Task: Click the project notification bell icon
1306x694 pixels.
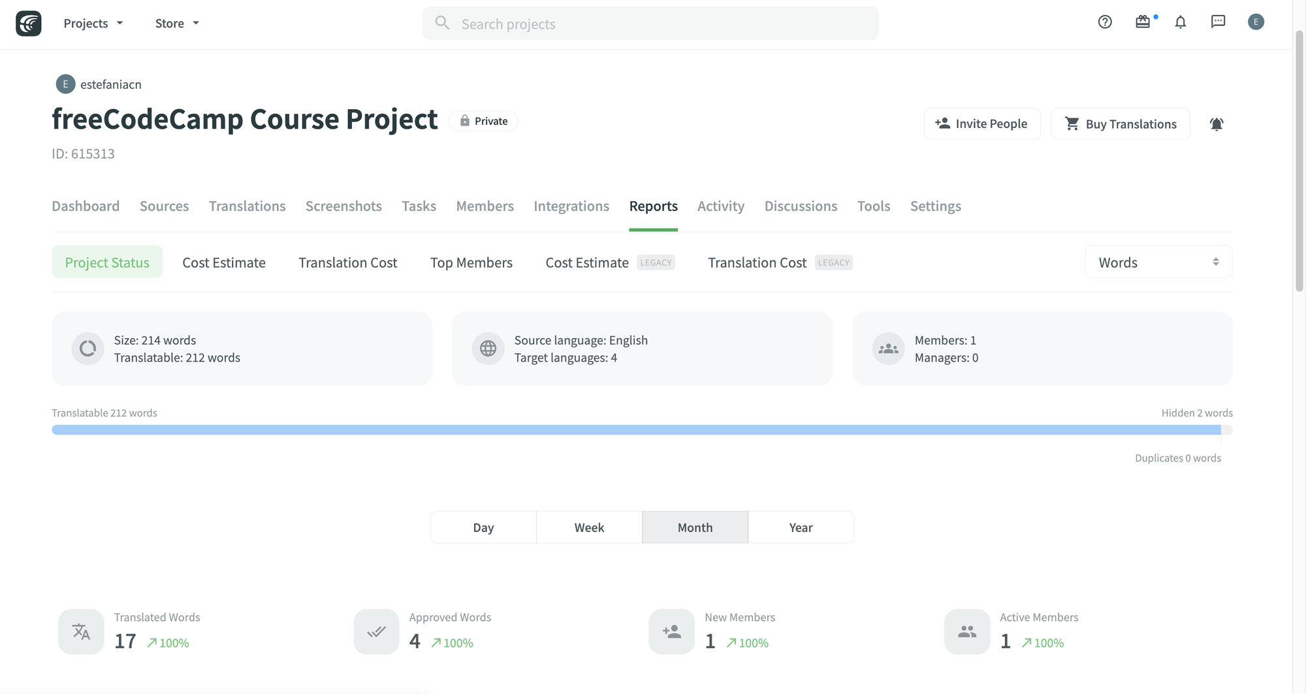Action: [1217, 124]
